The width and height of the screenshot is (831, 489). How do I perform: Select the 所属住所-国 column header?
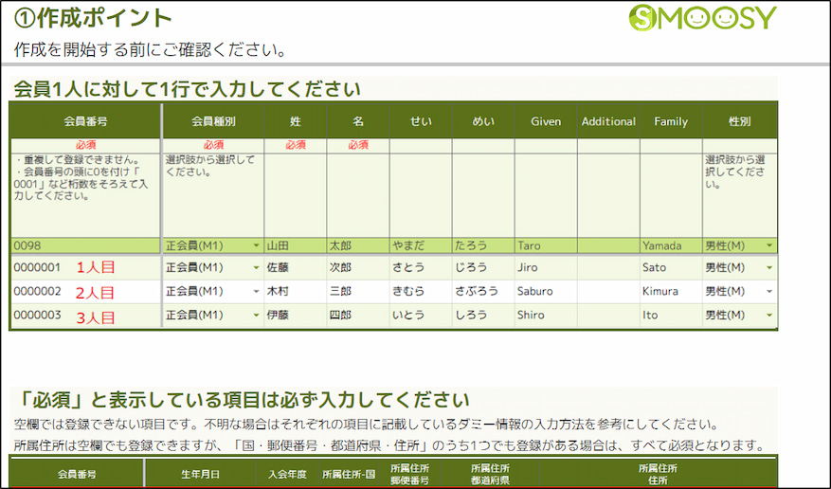coord(347,474)
